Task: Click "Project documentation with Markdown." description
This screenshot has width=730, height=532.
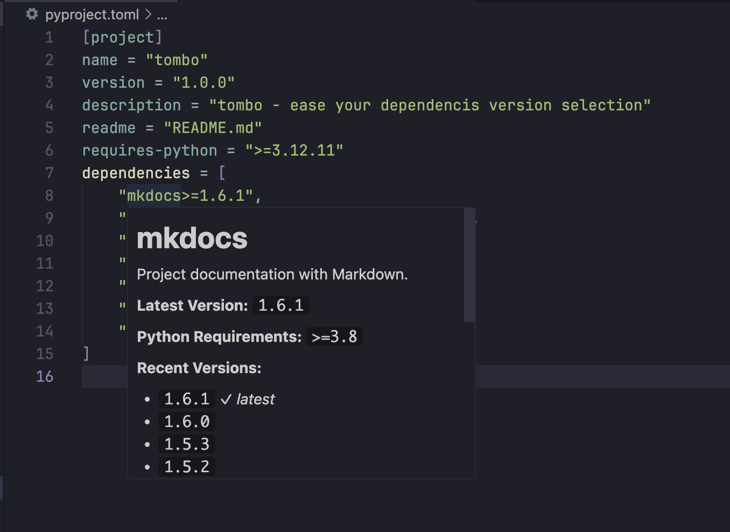Action: click(272, 275)
